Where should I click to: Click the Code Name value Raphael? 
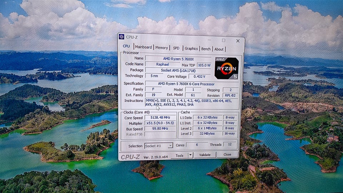[162, 65]
